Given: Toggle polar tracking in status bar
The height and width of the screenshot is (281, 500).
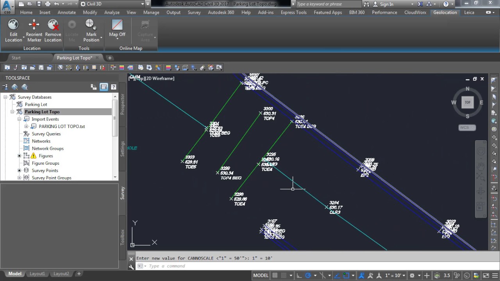Looking at the screenshot, I should 308,276.
